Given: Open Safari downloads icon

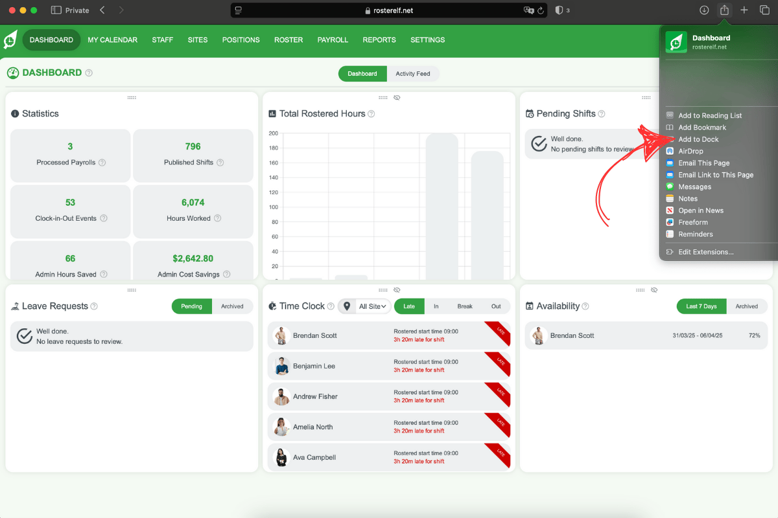Looking at the screenshot, I should [x=704, y=10].
